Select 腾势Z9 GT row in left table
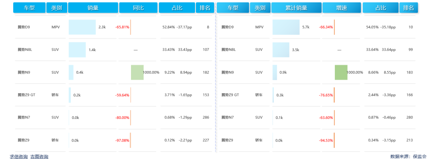 (x=27, y=95)
